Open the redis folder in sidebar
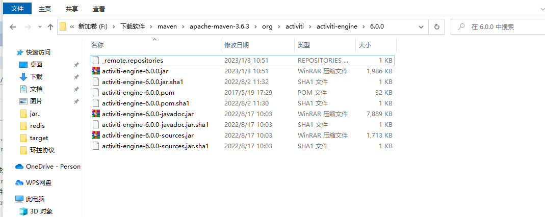Screen dimensions: 545x217 tap(37, 126)
